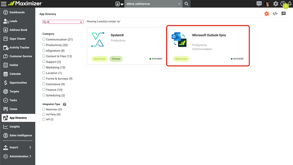Click the Cases sidebar icon
The width and height of the screenshot is (293, 165).
(x=6, y=109)
